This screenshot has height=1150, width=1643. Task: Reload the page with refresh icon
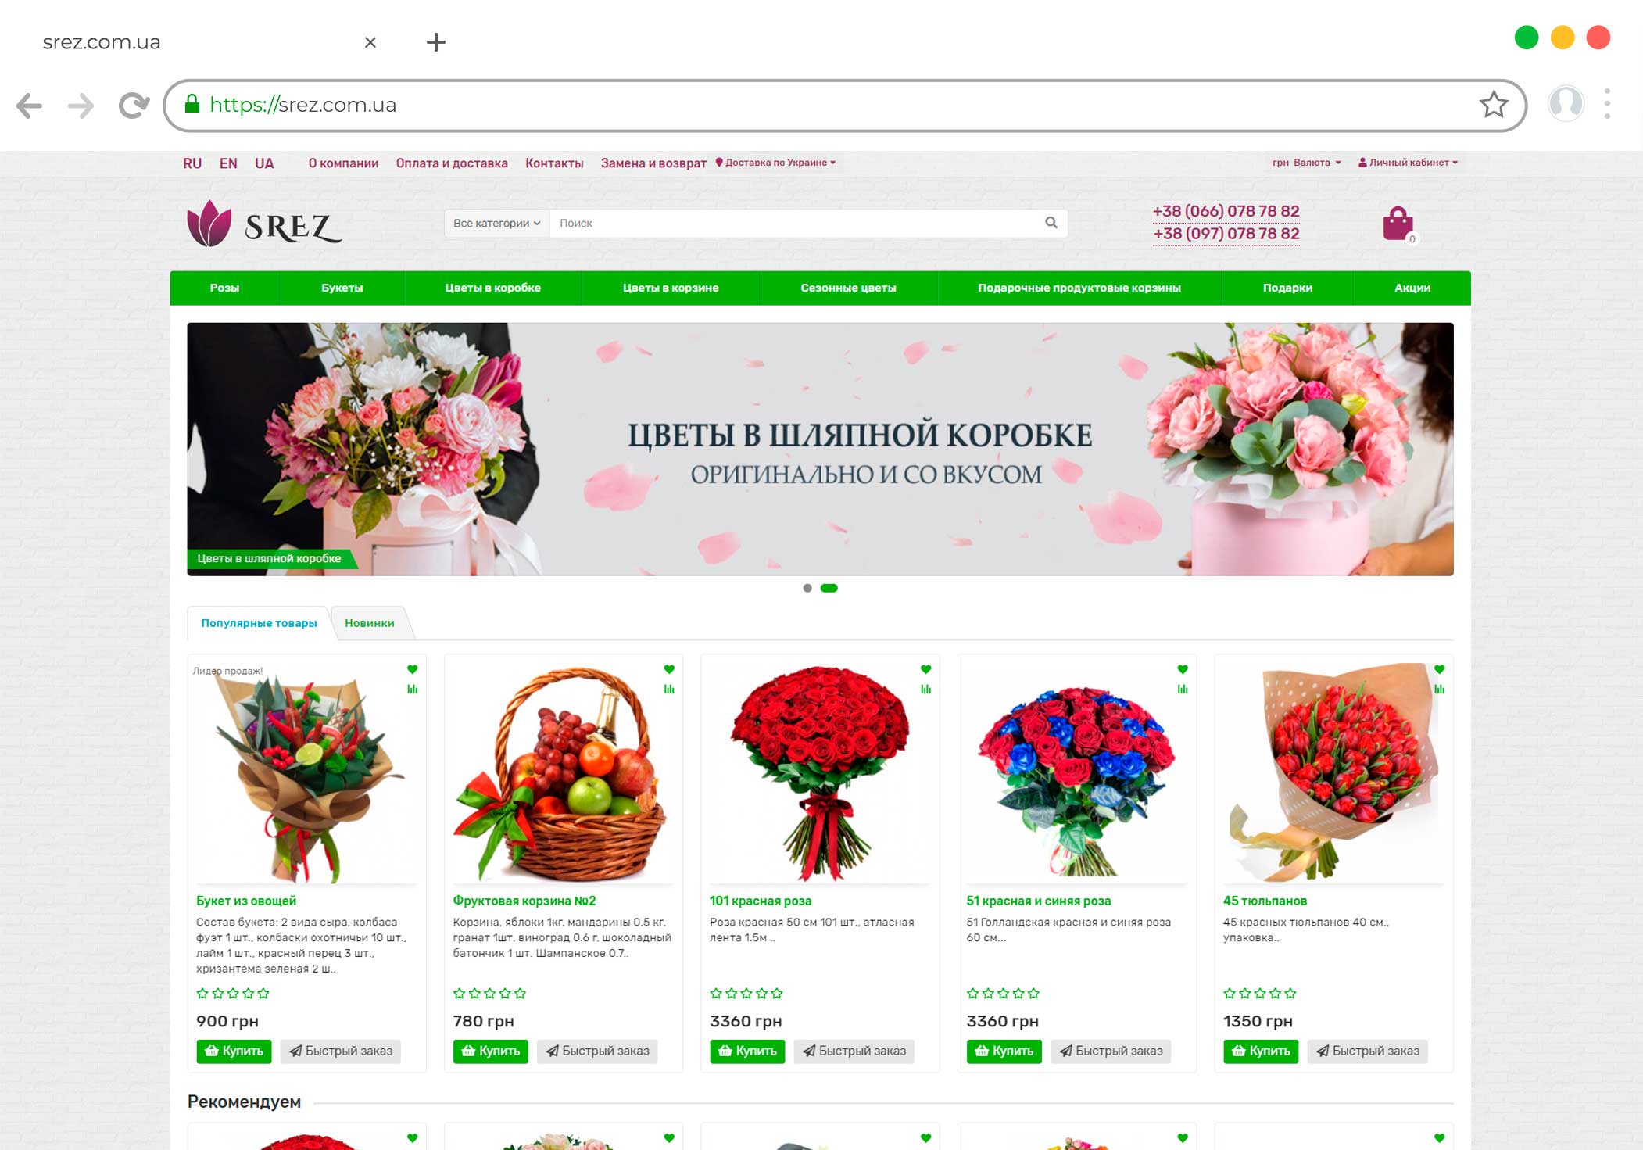134,105
